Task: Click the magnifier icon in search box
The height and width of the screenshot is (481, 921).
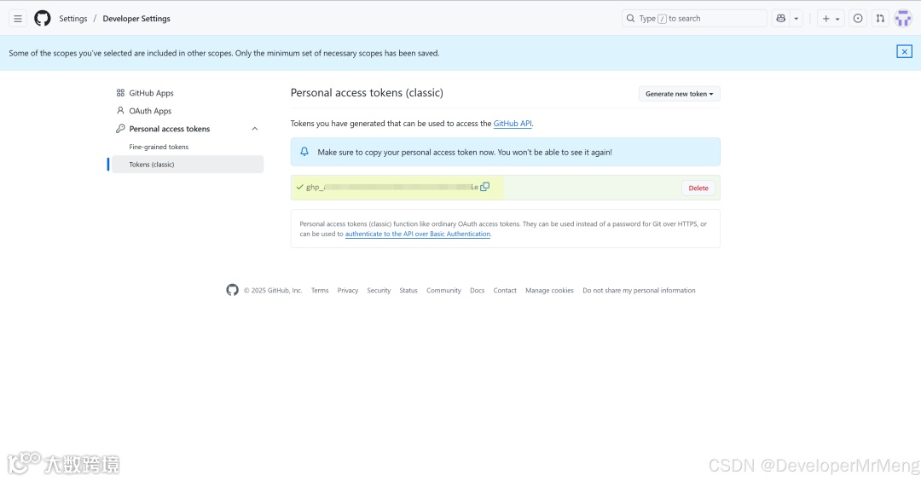Action: coord(630,19)
